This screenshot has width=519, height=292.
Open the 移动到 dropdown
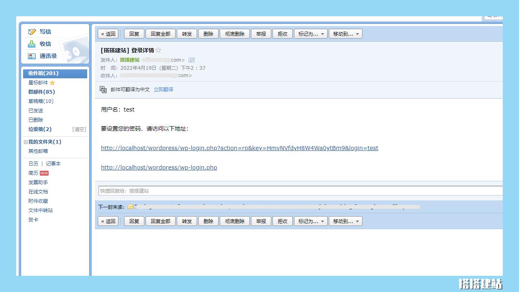[x=345, y=34]
